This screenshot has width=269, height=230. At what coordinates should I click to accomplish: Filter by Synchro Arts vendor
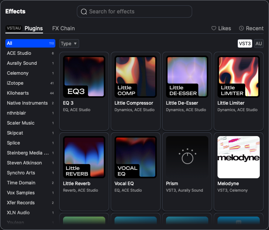pyautogui.click(x=30, y=173)
